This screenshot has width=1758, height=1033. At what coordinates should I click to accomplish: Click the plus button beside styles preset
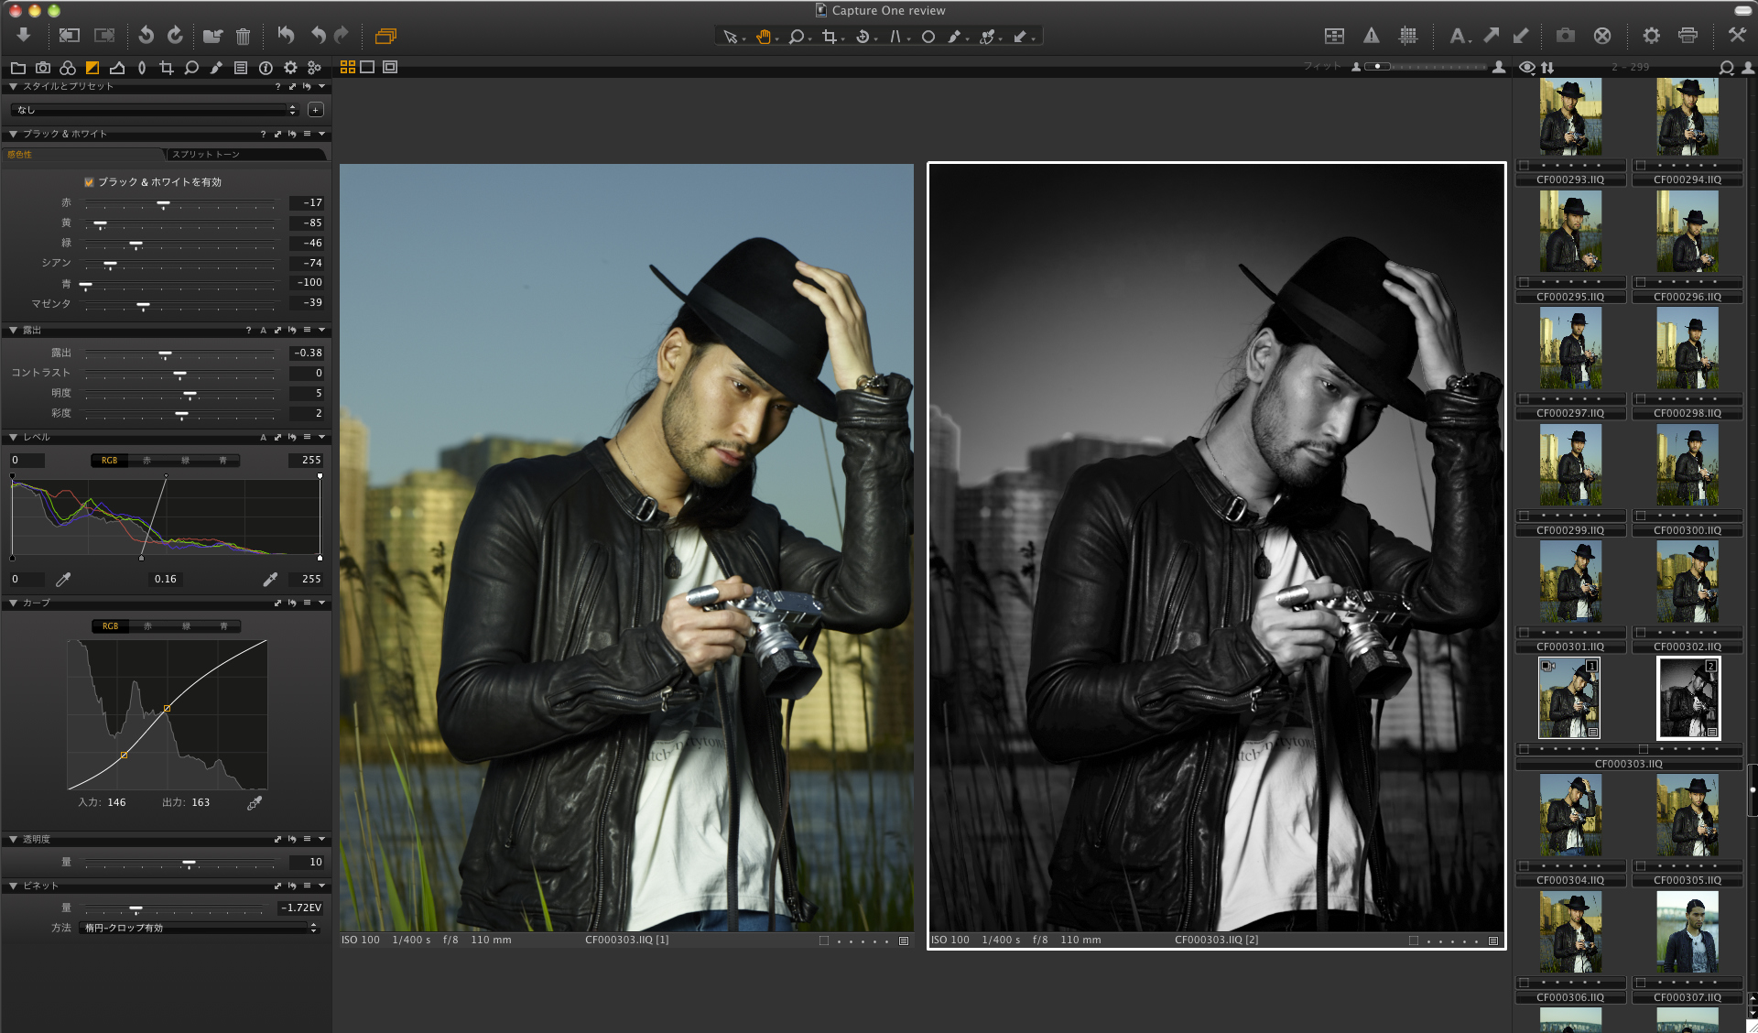tap(316, 110)
